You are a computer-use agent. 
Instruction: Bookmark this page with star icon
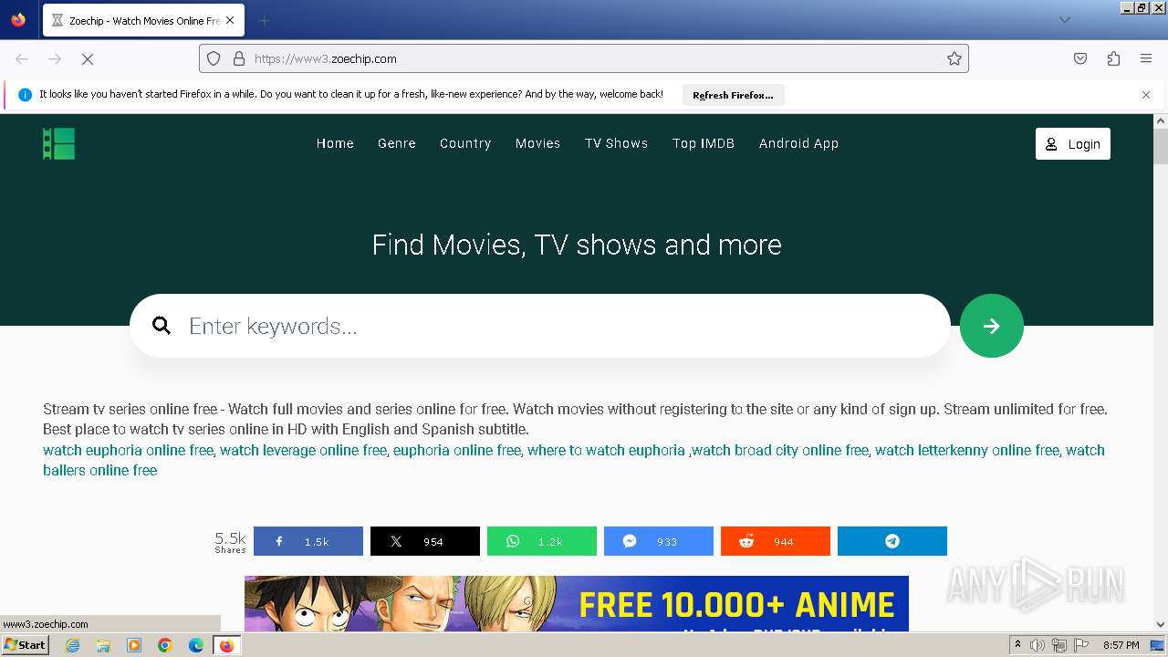954,58
